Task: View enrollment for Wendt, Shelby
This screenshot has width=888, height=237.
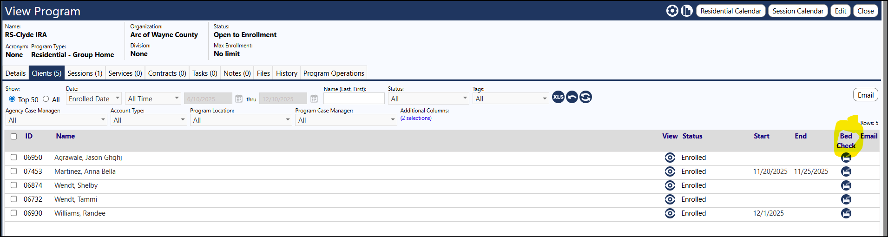Action: click(x=670, y=185)
